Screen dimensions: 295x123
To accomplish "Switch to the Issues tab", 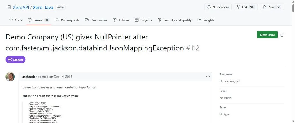I will point(39,20).
